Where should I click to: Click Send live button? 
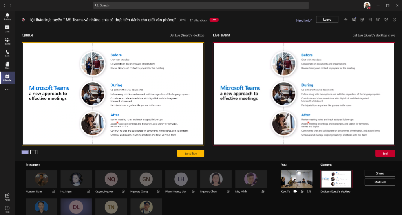190,153
